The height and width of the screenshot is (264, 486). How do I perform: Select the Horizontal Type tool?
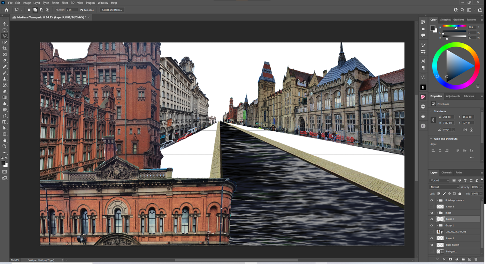point(5,122)
